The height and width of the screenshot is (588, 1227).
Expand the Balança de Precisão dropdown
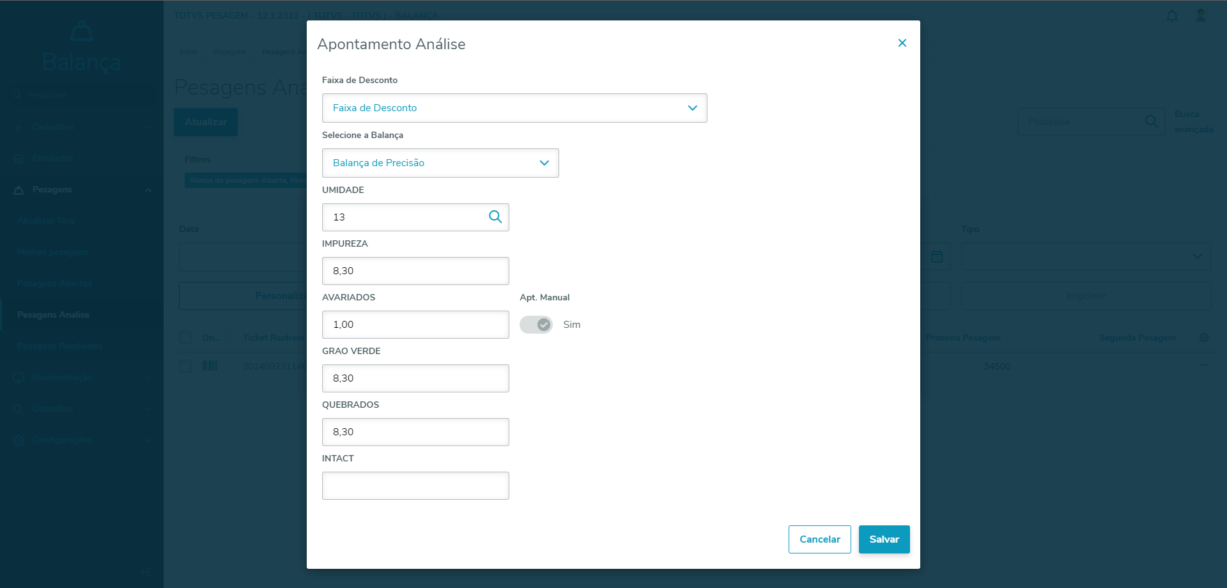pyautogui.click(x=440, y=163)
